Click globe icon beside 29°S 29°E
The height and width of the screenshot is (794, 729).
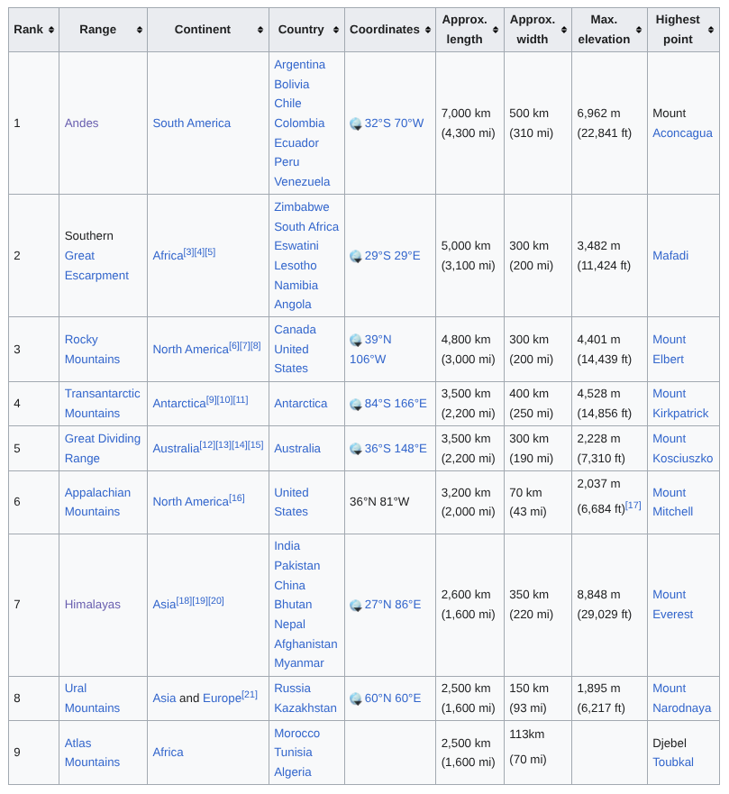(x=356, y=256)
